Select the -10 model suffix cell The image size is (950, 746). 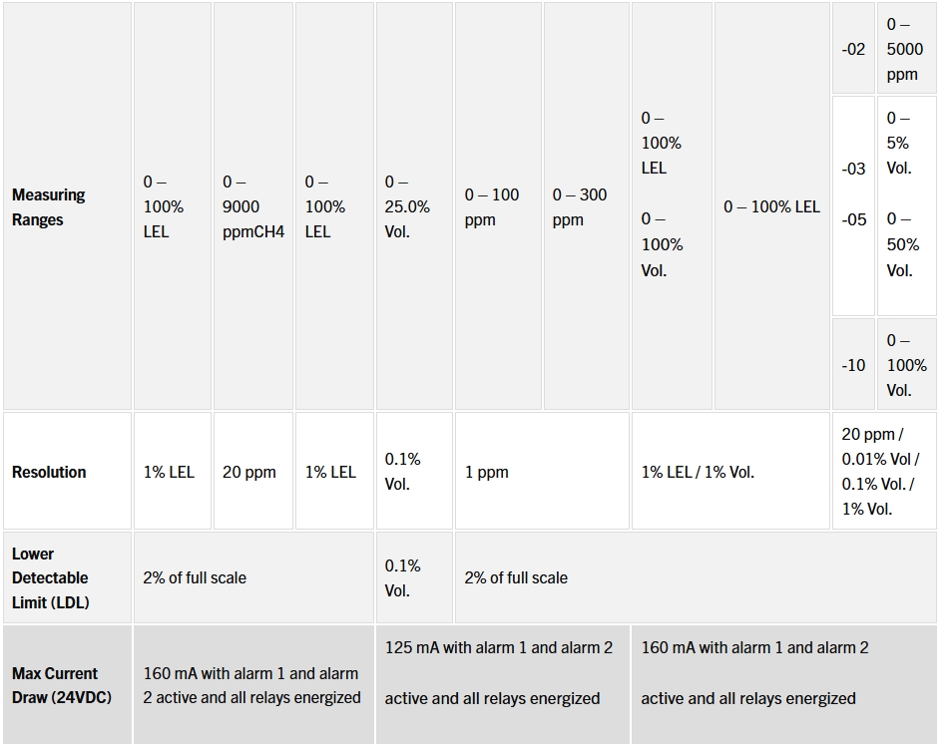pos(853,365)
